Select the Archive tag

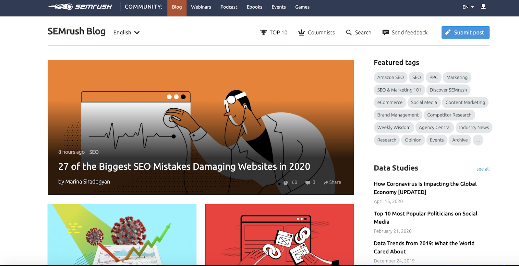460,140
